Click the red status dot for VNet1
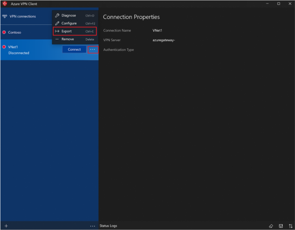The image size is (295, 230). [4, 47]
